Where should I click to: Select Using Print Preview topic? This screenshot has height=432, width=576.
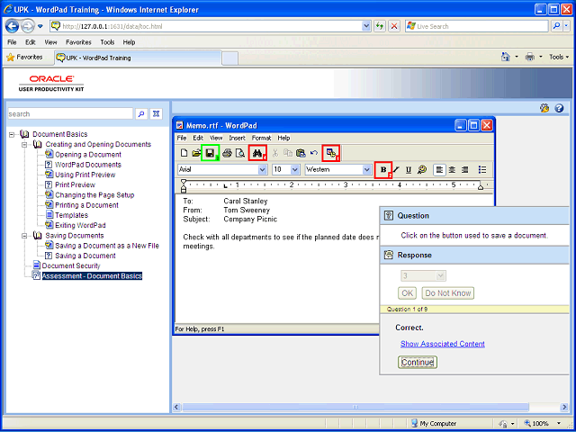85,175
